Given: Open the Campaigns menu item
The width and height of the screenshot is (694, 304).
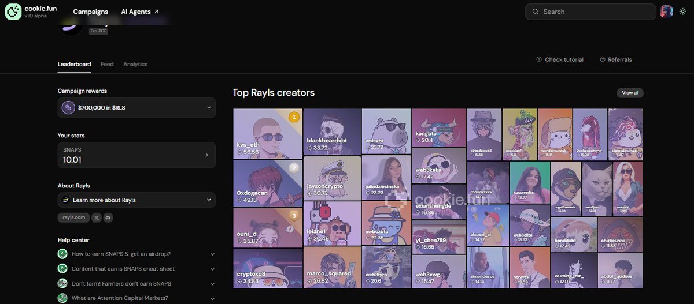Looking at the screenshot, I should coord(90,12).
